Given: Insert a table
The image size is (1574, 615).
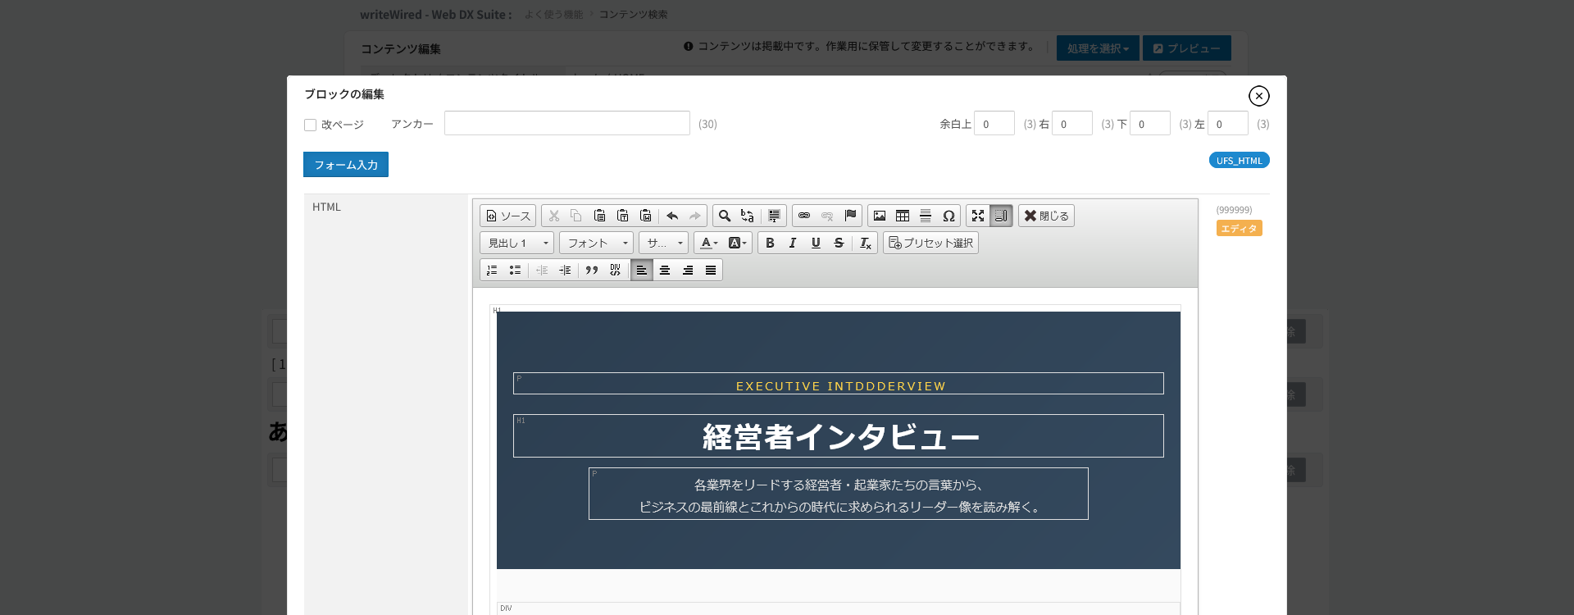Looking at the screenshot, I should pos(903,216).
